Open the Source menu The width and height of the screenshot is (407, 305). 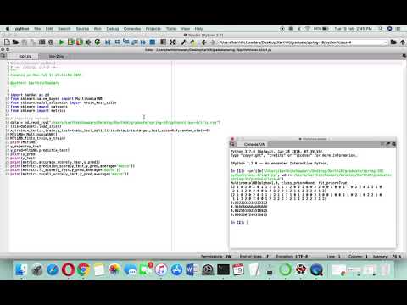point(82,29)
